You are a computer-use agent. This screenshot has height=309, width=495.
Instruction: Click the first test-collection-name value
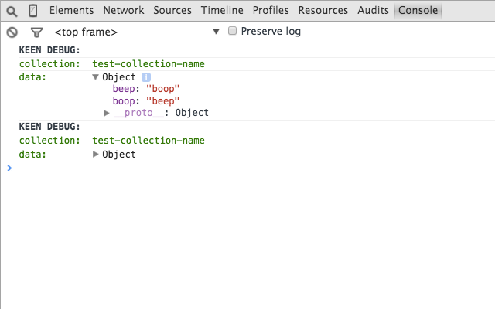tap(148, 64)
